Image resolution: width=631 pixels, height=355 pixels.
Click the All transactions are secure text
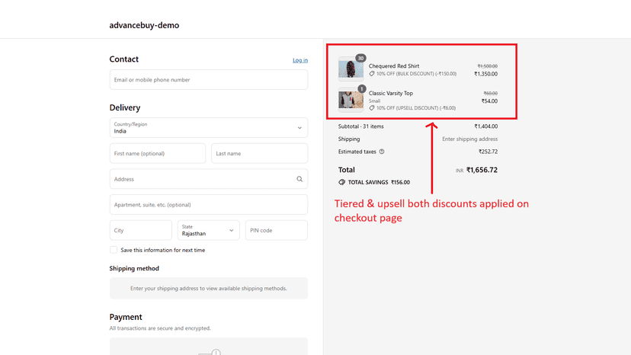(160, 328)
